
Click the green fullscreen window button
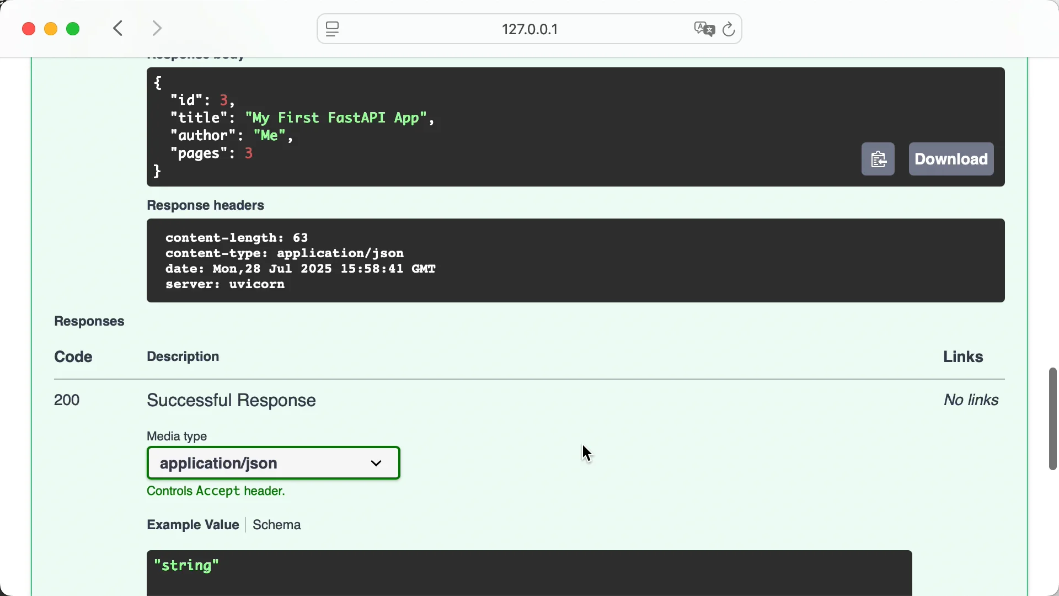pyautogui.click(x=73, y=29)
